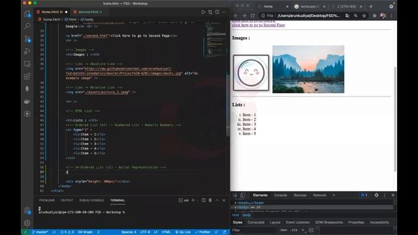Switch to the OUTPUT panel tab
418x235 pixels.
click(x=67, y=200)
